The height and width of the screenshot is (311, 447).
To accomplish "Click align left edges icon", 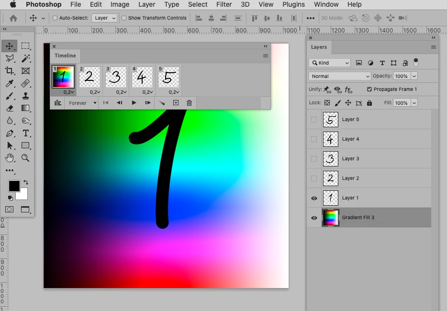I will pyautogui.click(x=199, y=18).
